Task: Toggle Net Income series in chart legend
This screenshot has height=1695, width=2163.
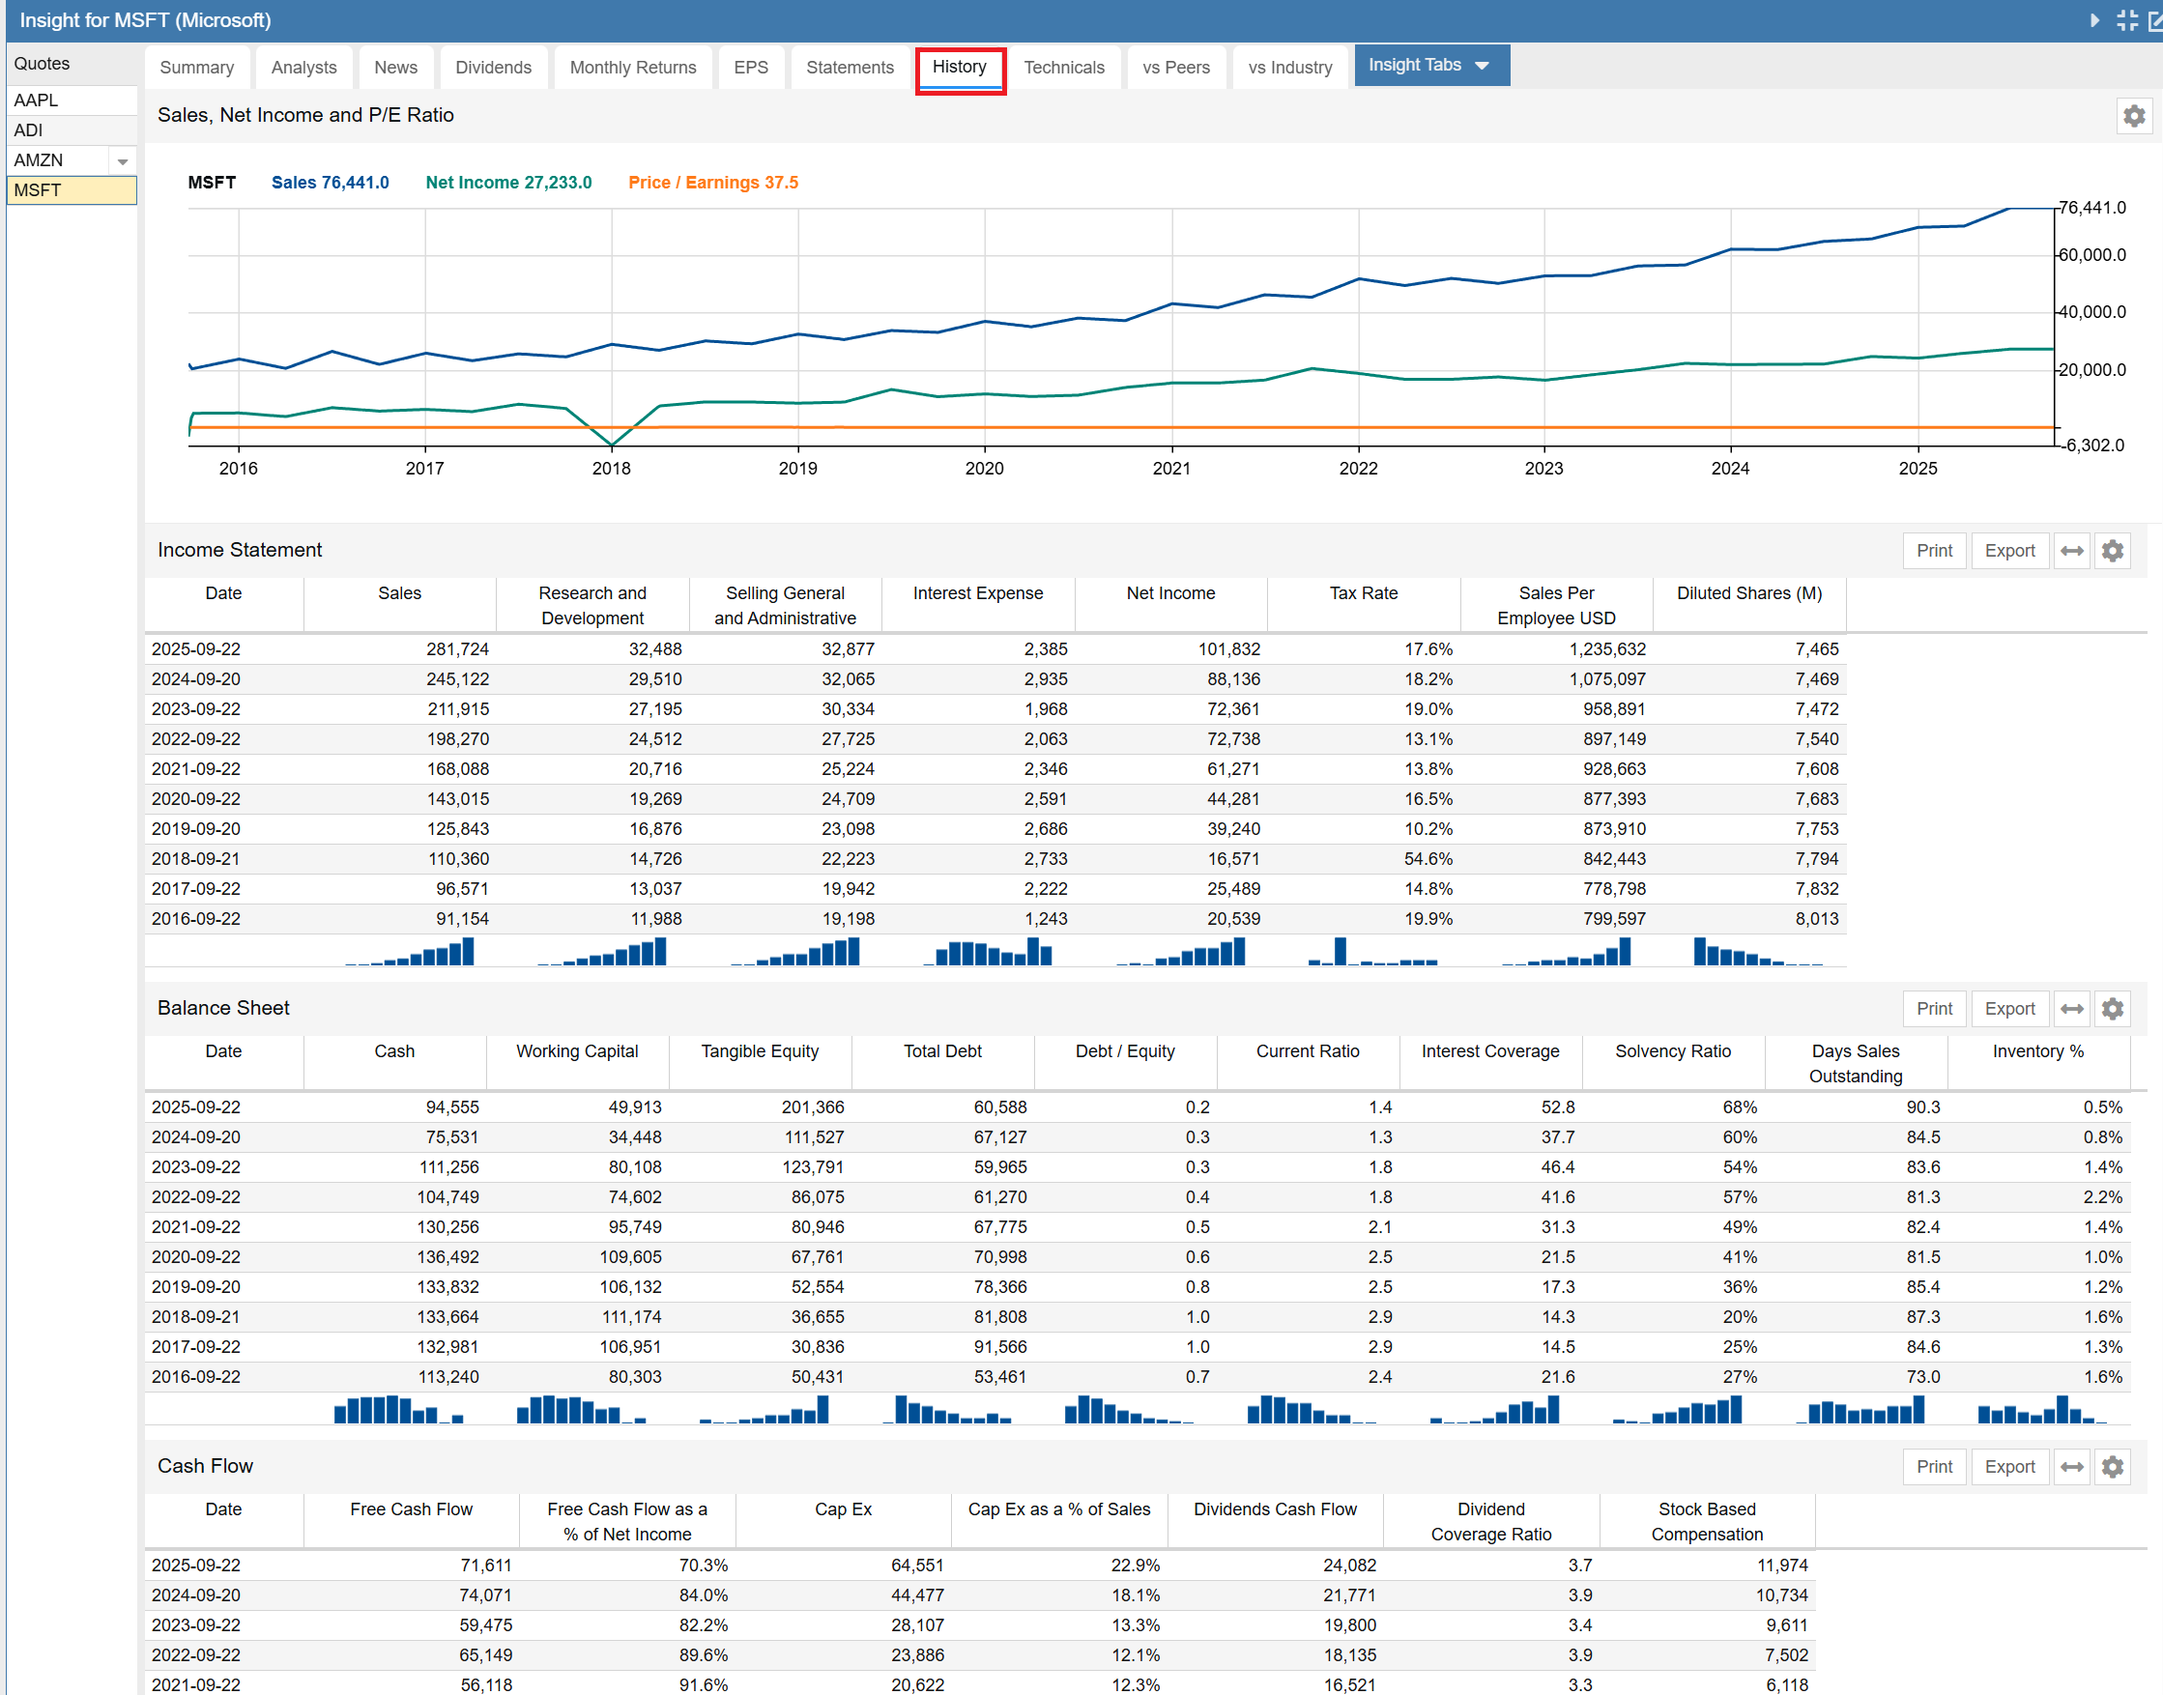Action: [508, 183]
